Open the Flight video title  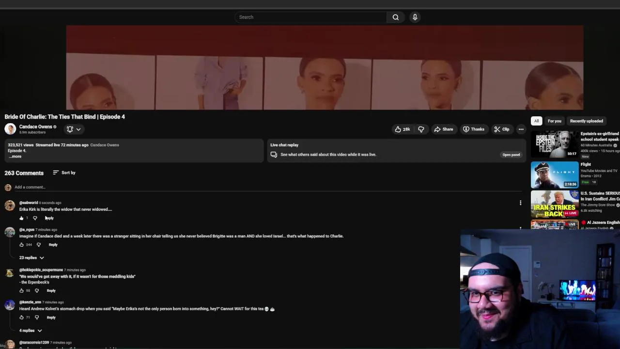point(586,165)
